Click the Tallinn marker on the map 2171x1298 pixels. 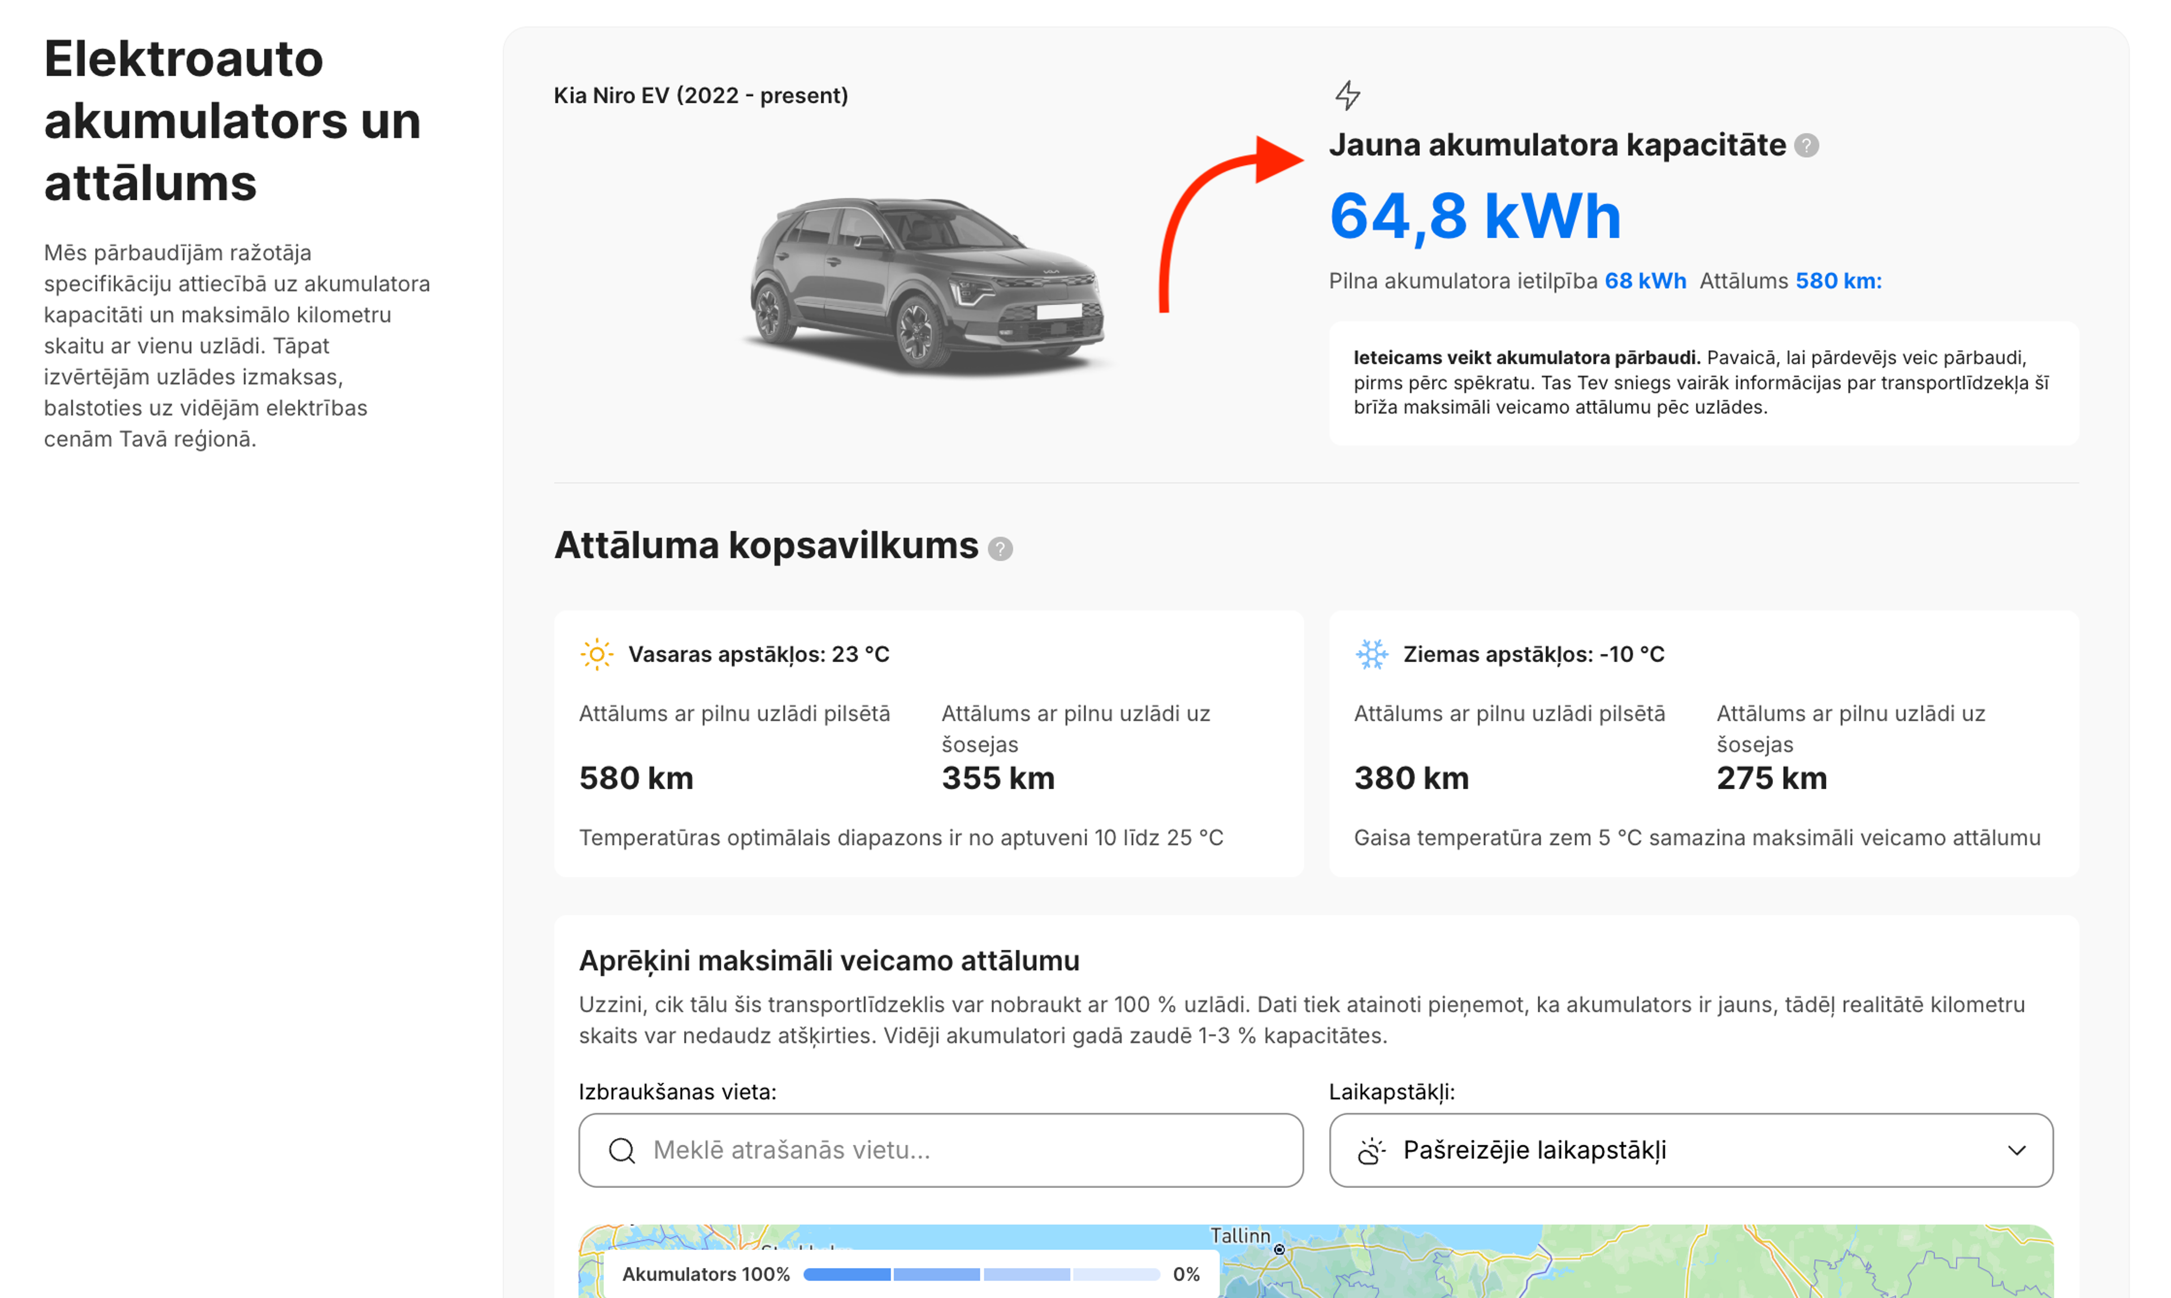point(1279,1250)
